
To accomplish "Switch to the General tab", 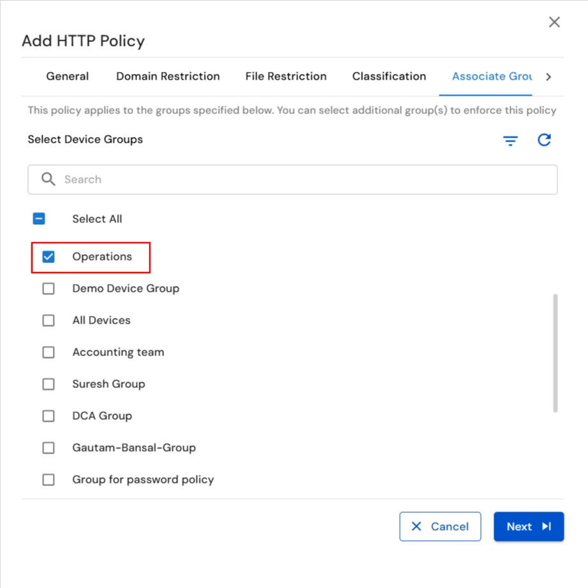I will click(67, 76).
